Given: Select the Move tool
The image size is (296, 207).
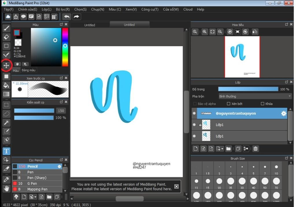Looking at the screenshot, I should (x=6, y=66).
